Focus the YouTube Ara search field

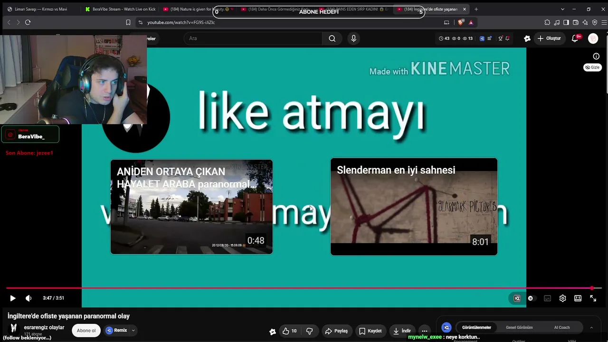(x=253, y=38)
